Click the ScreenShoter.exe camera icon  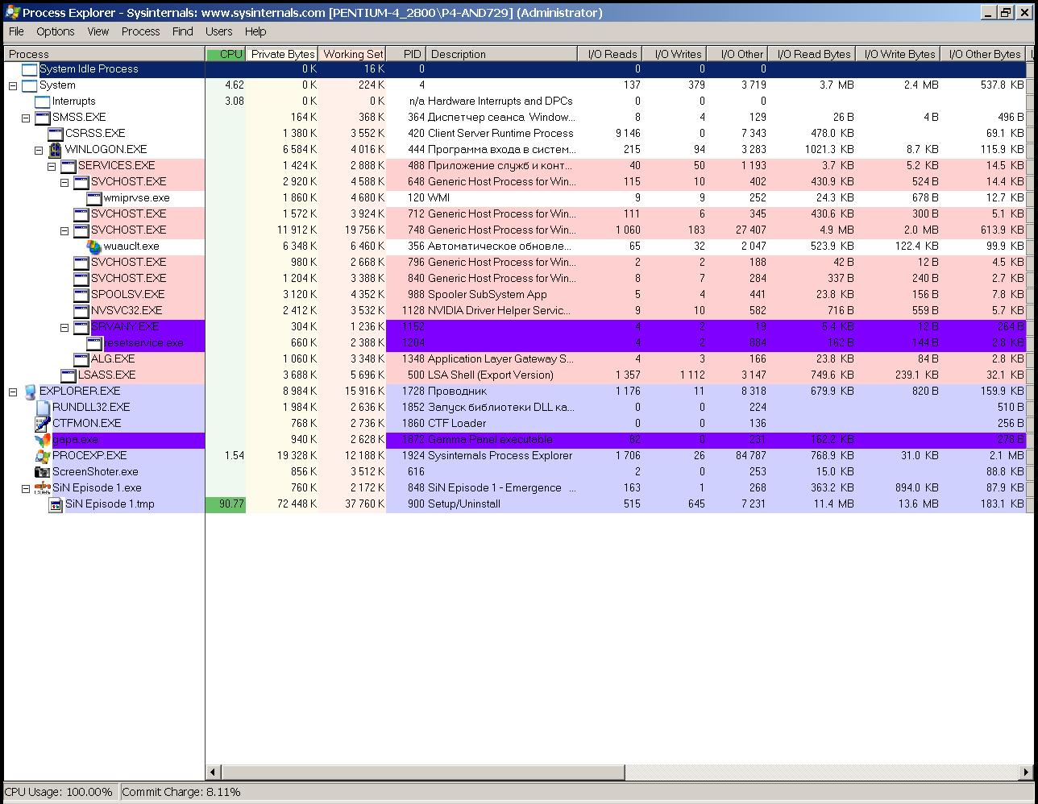point(43,472)
